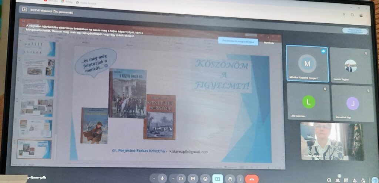Show the participants people panel

point(338,180)
